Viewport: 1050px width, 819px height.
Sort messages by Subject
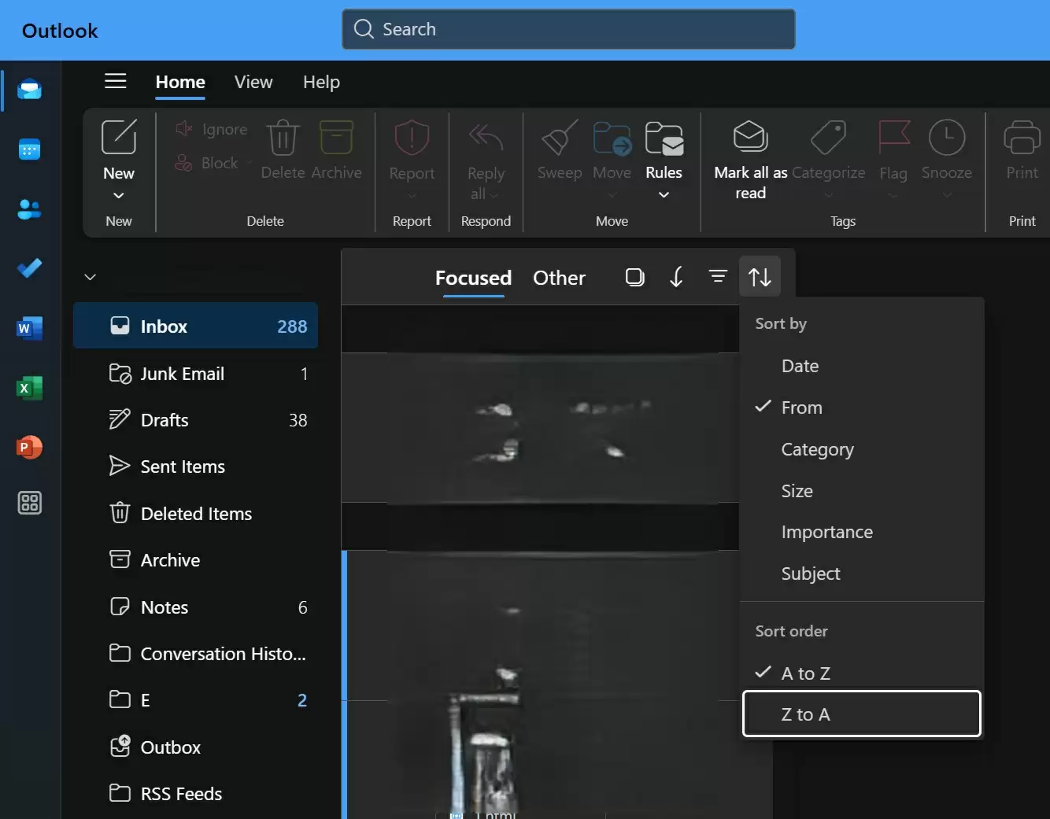(x=810, y=574)
